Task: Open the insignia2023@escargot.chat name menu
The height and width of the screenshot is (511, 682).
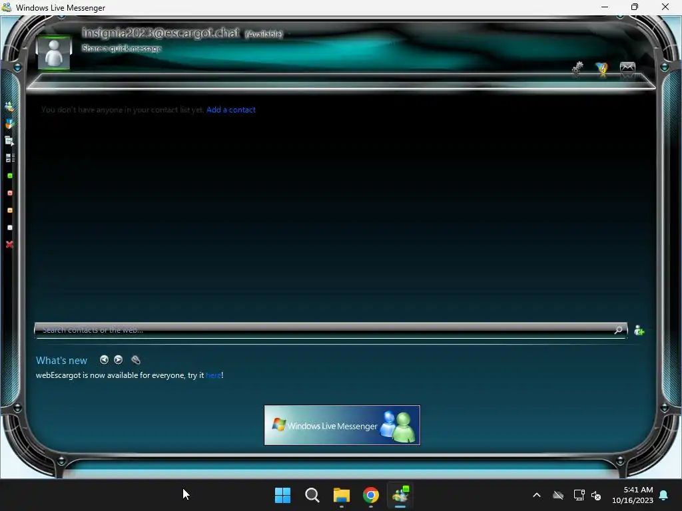Action: [x=161, y=33]
